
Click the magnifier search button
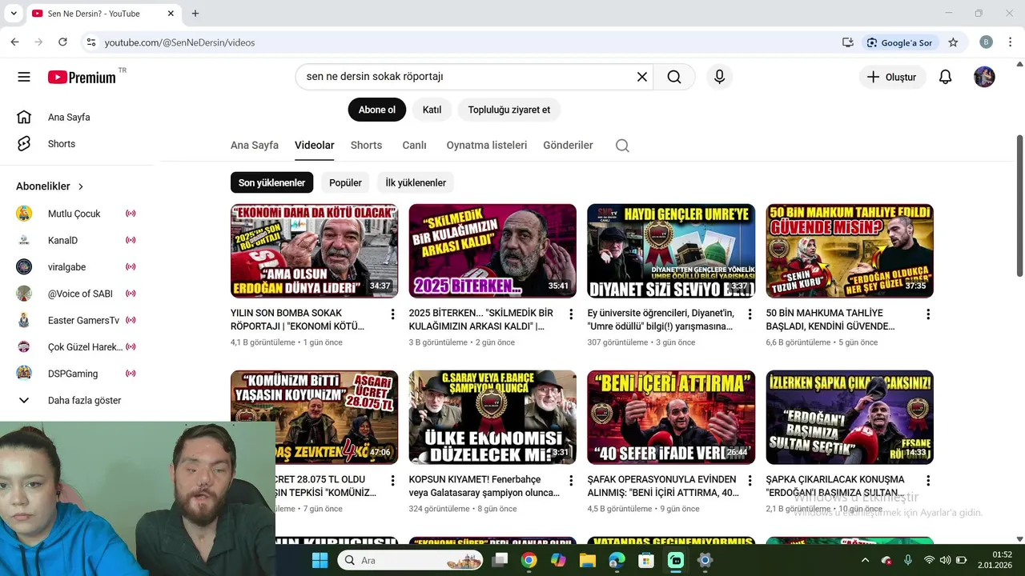(x=674, y=77)
